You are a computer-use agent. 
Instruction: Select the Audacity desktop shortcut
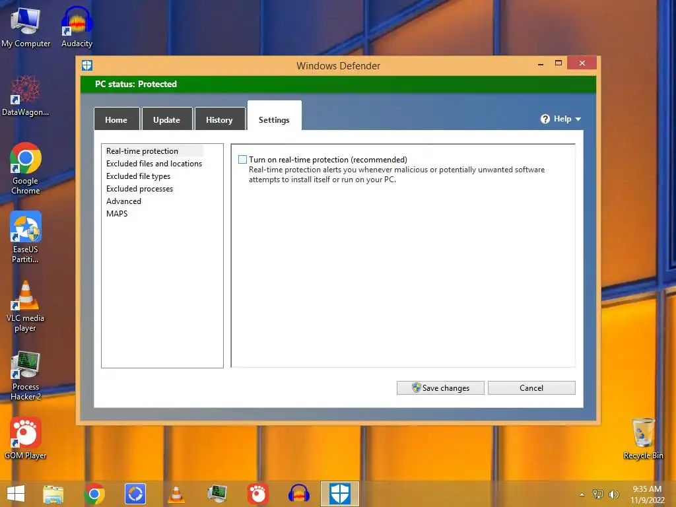(x=77, y=28)
